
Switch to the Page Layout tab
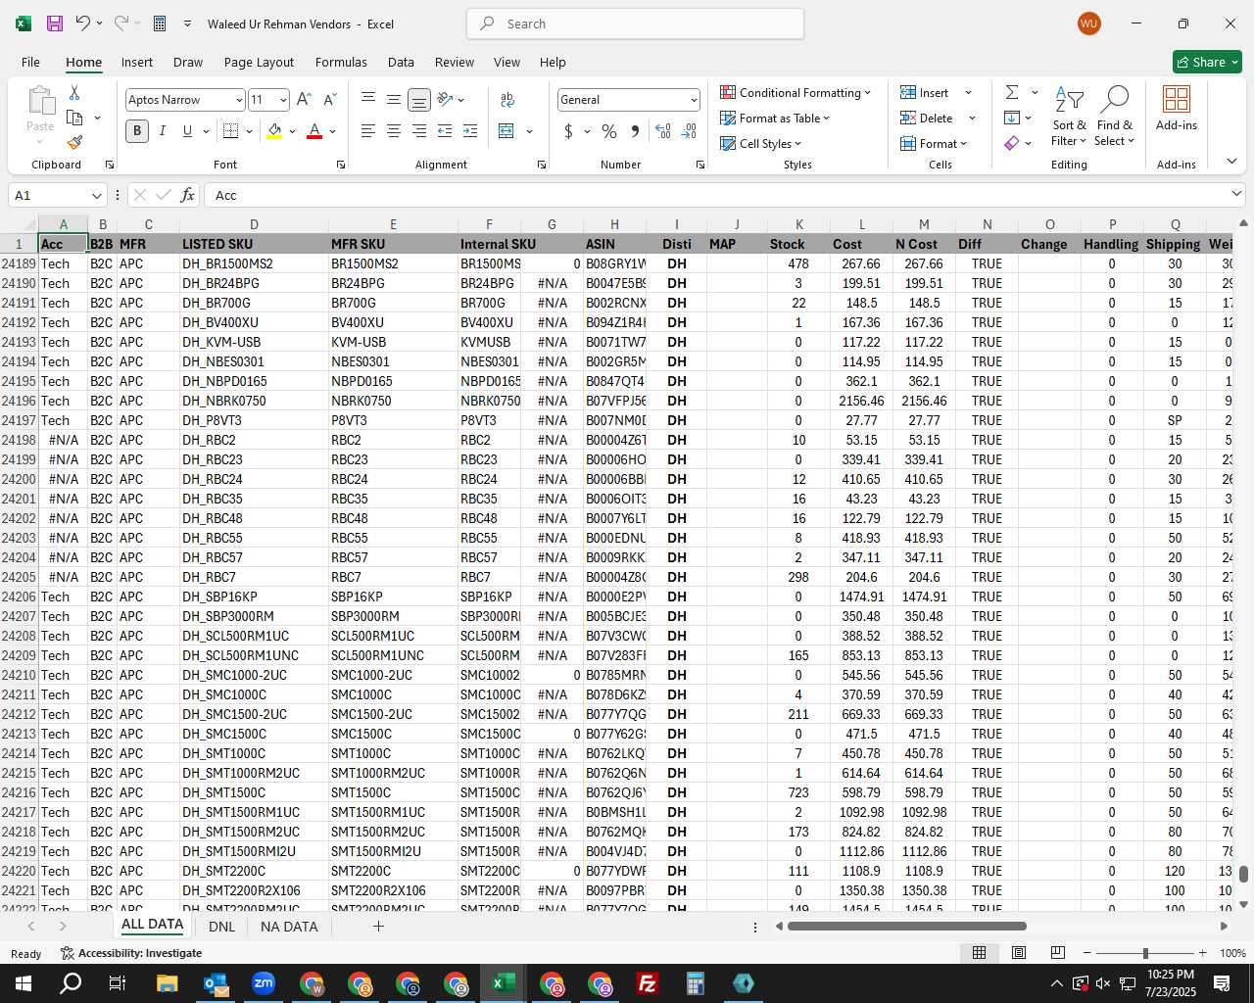(259, 62)
